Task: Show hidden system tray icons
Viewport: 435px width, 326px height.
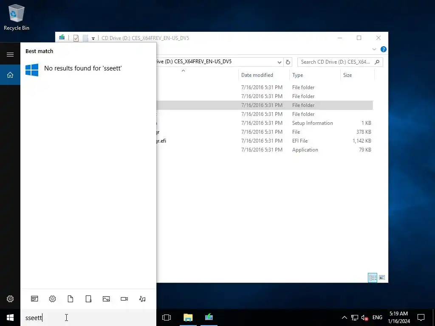Action: 344,318
